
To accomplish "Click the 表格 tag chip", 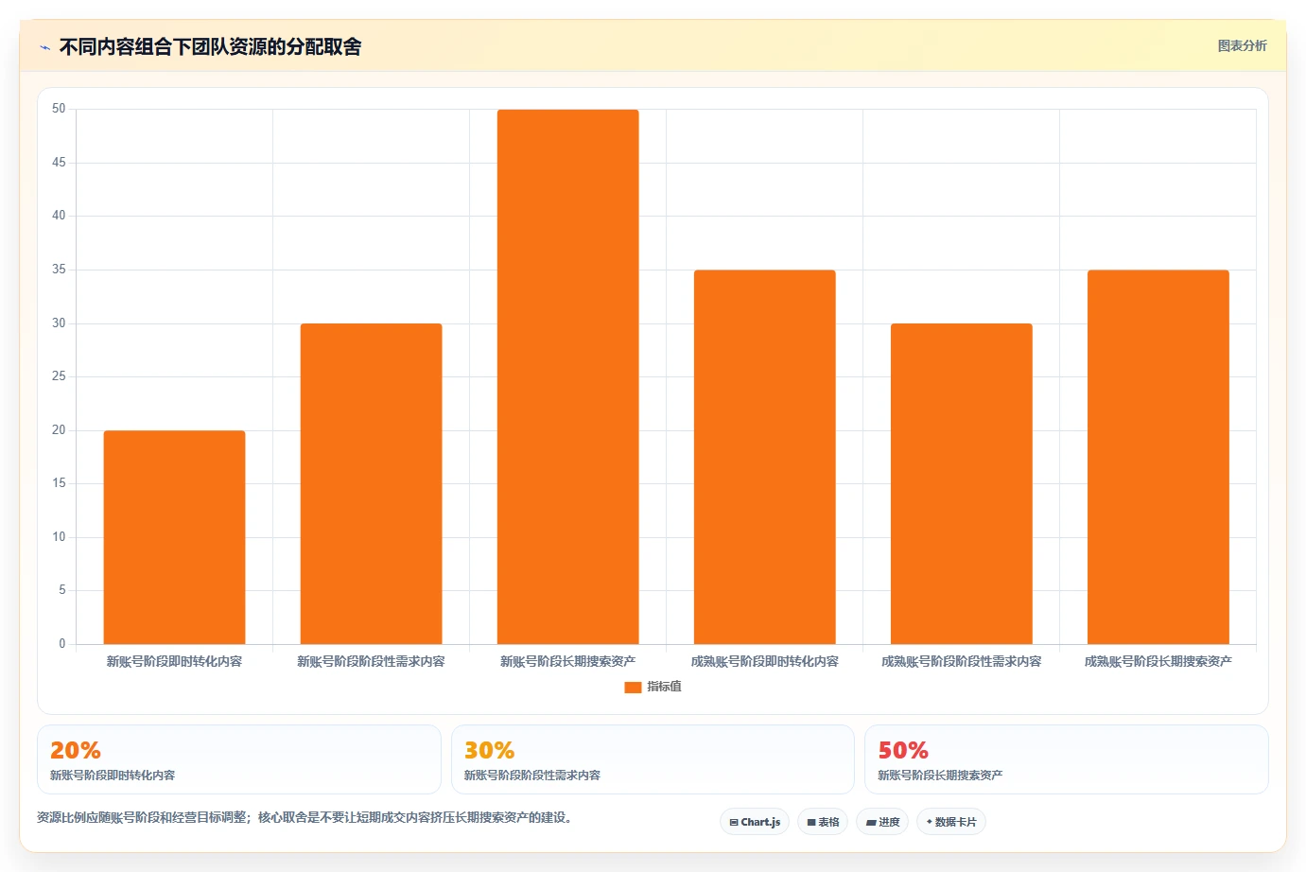I will coord(823,822).
